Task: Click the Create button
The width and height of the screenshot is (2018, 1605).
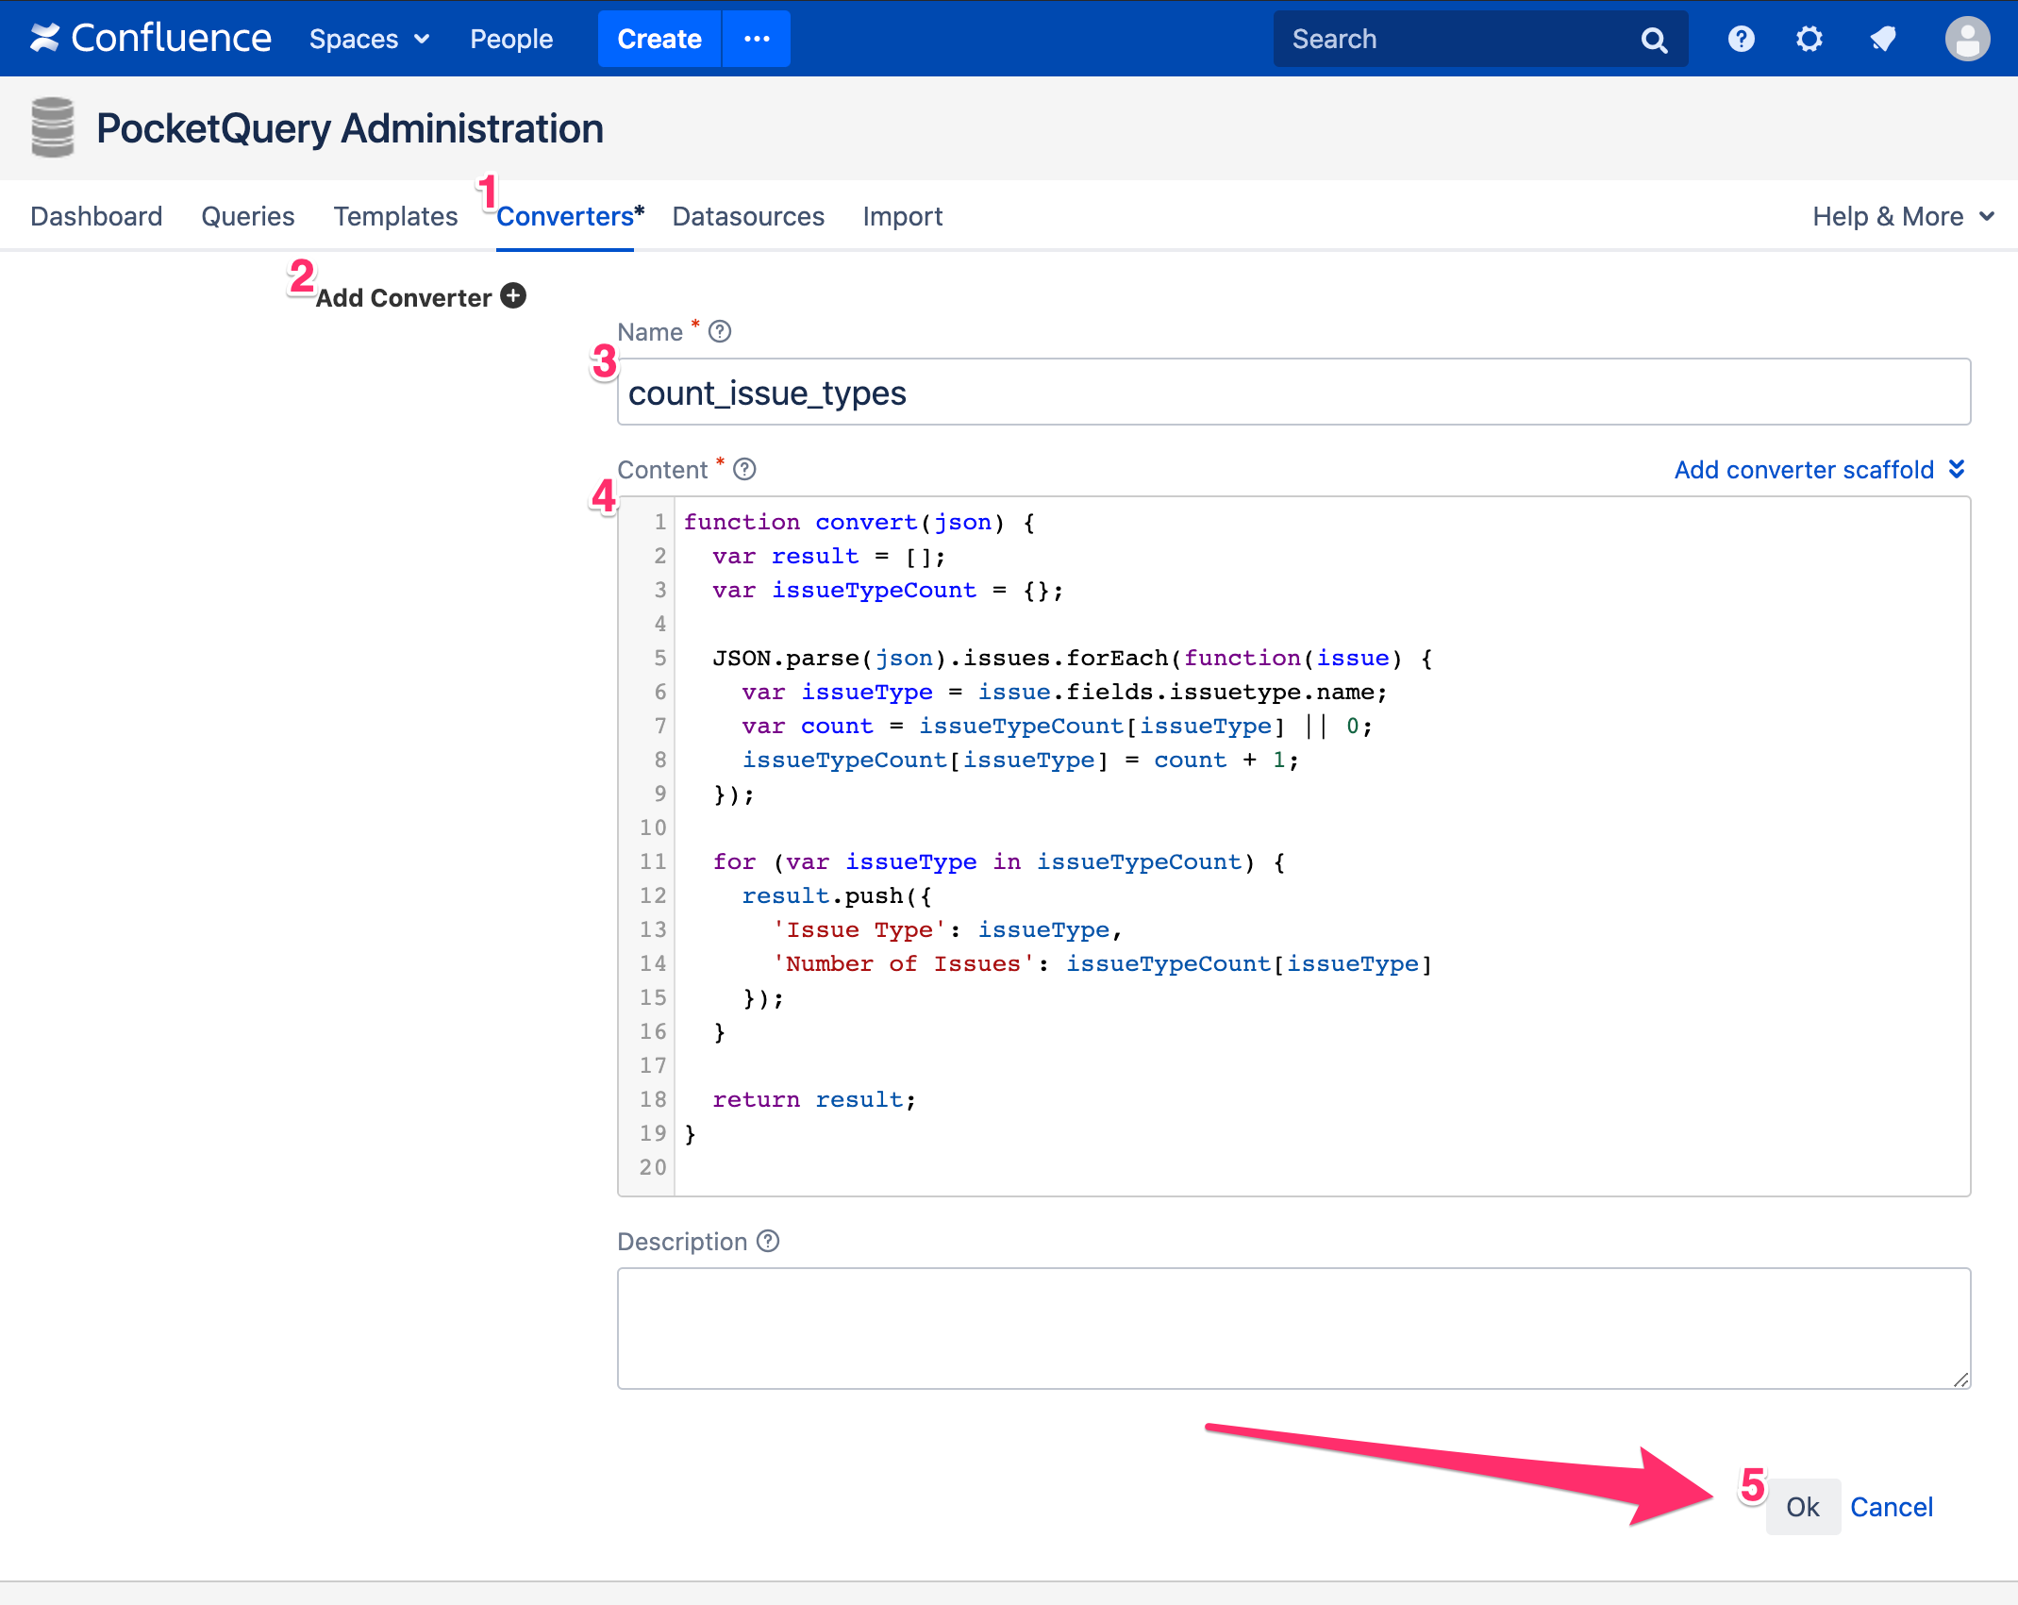Action: coord(659,39)
